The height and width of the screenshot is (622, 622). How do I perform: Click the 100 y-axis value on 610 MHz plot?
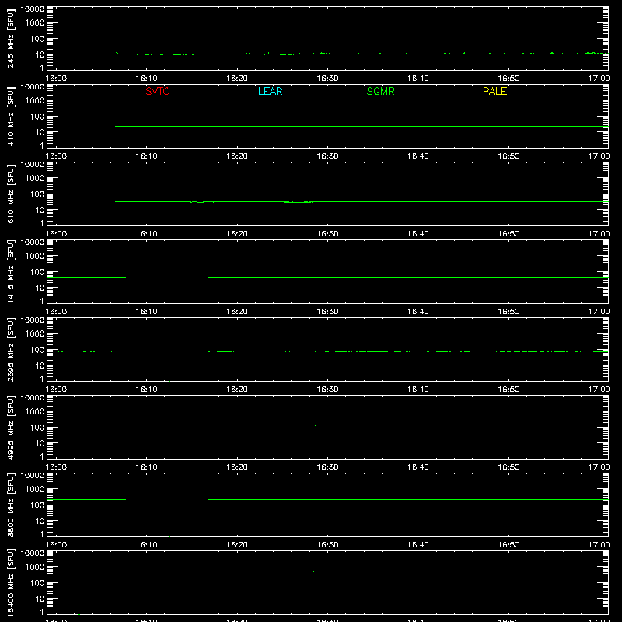point(37,194)
